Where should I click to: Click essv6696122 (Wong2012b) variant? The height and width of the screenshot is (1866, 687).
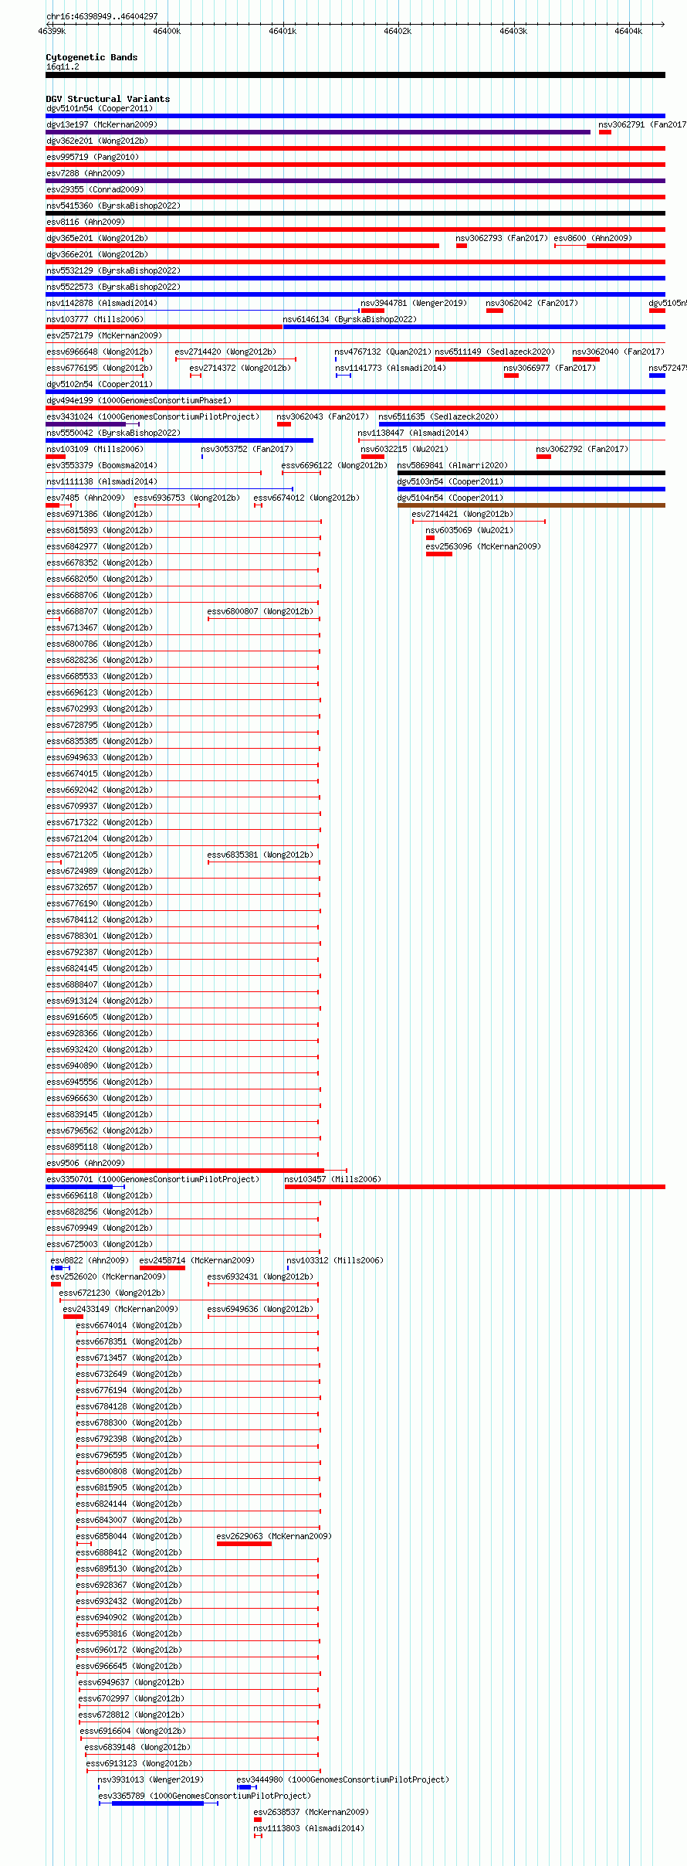coord(301,473)
